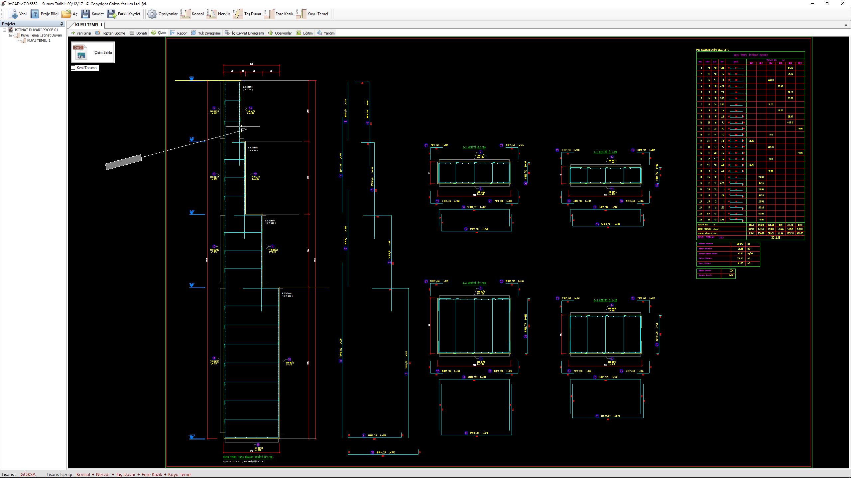Switch to the Rapor tab
This screenshot has width=851, height=478.
pyautogui.click(x=179, y=33)
